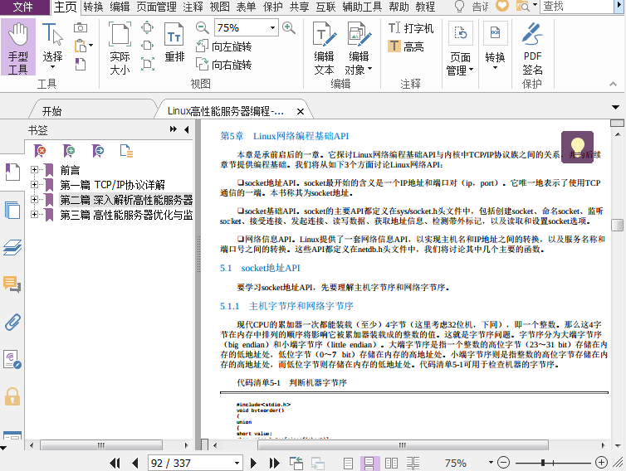Click the fit page icon in the ribbon

[x=147, y=27]
